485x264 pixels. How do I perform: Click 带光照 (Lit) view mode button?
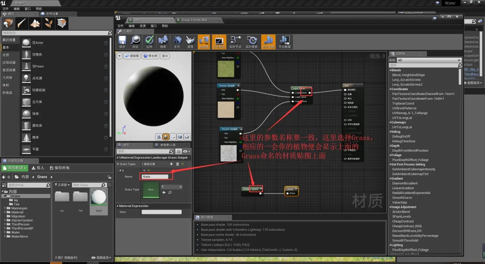point(151,56)
